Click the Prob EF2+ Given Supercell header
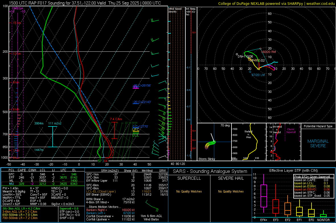Viewport: 336px width, 223px height. [x=312, y=177]
